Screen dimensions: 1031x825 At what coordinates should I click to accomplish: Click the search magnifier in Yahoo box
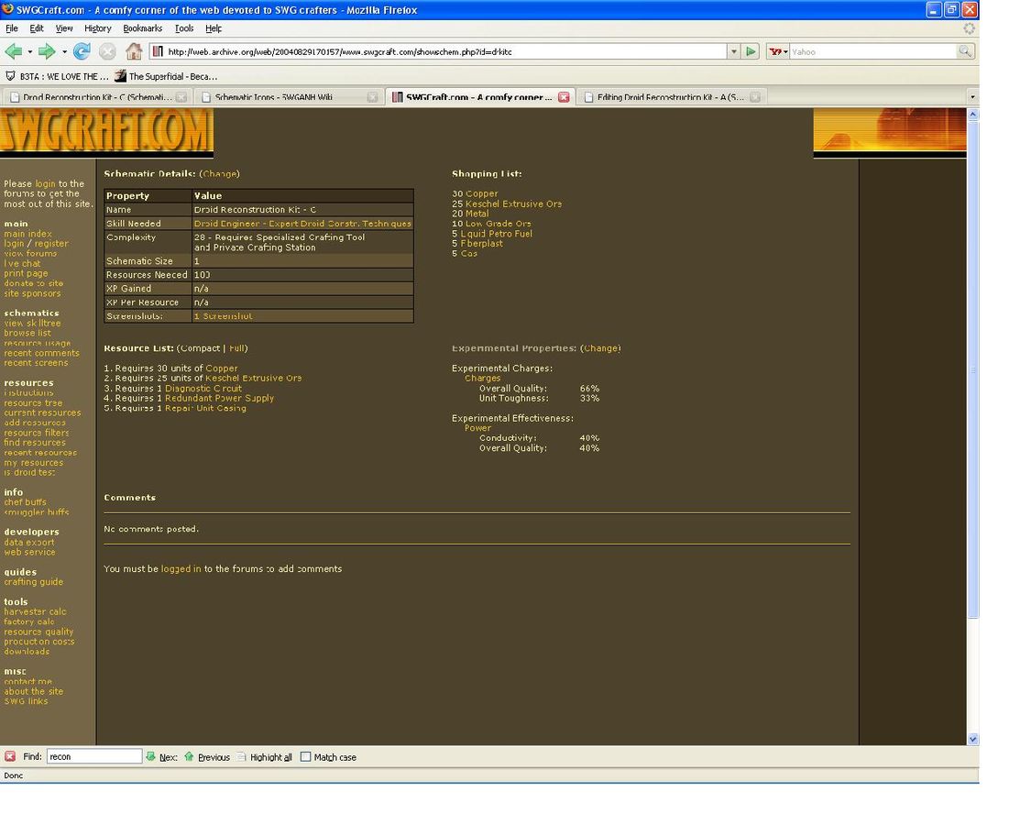tap(965, 51)
